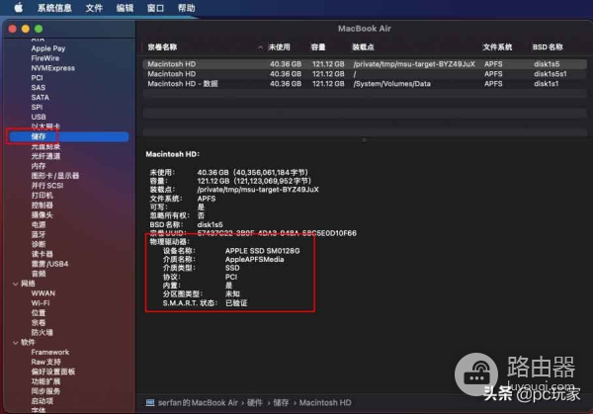Select SAS in sidebar
The image size is (593, 414).
(x=39, y=88)
